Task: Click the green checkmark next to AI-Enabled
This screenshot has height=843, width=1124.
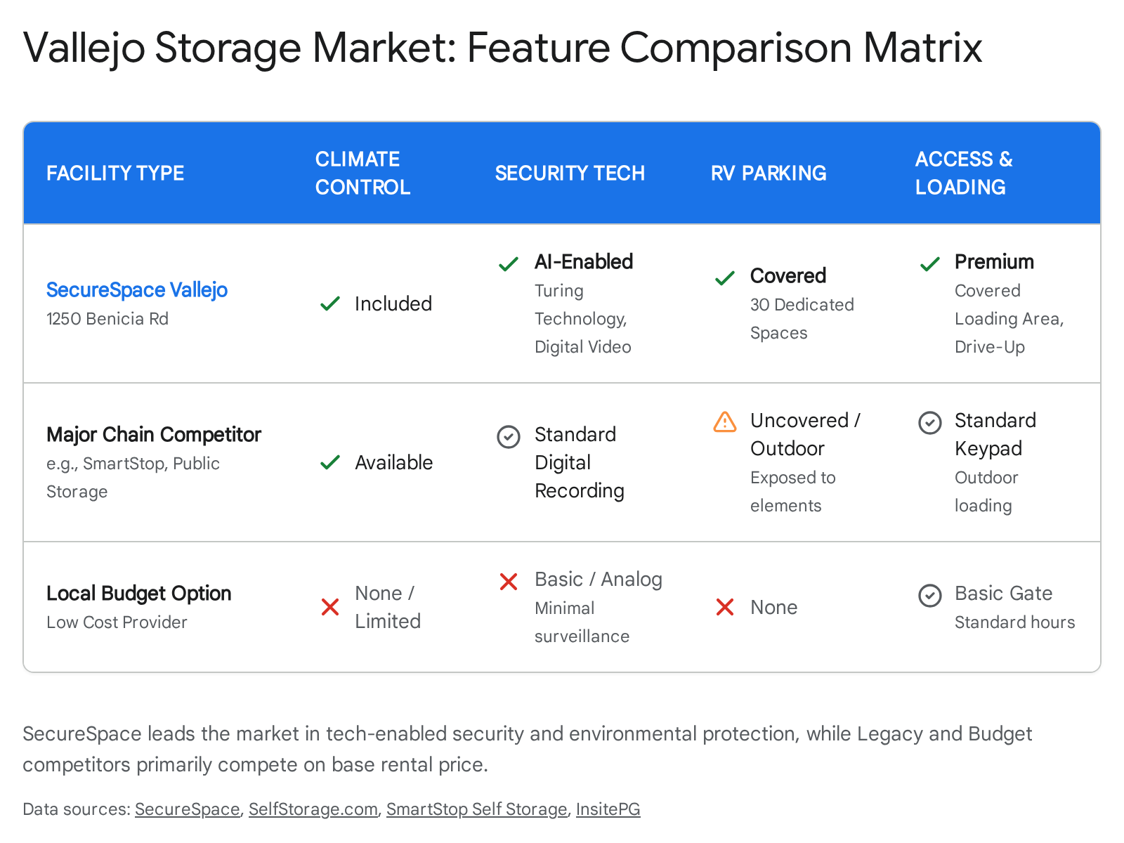Action: click(x=509, y=264)
